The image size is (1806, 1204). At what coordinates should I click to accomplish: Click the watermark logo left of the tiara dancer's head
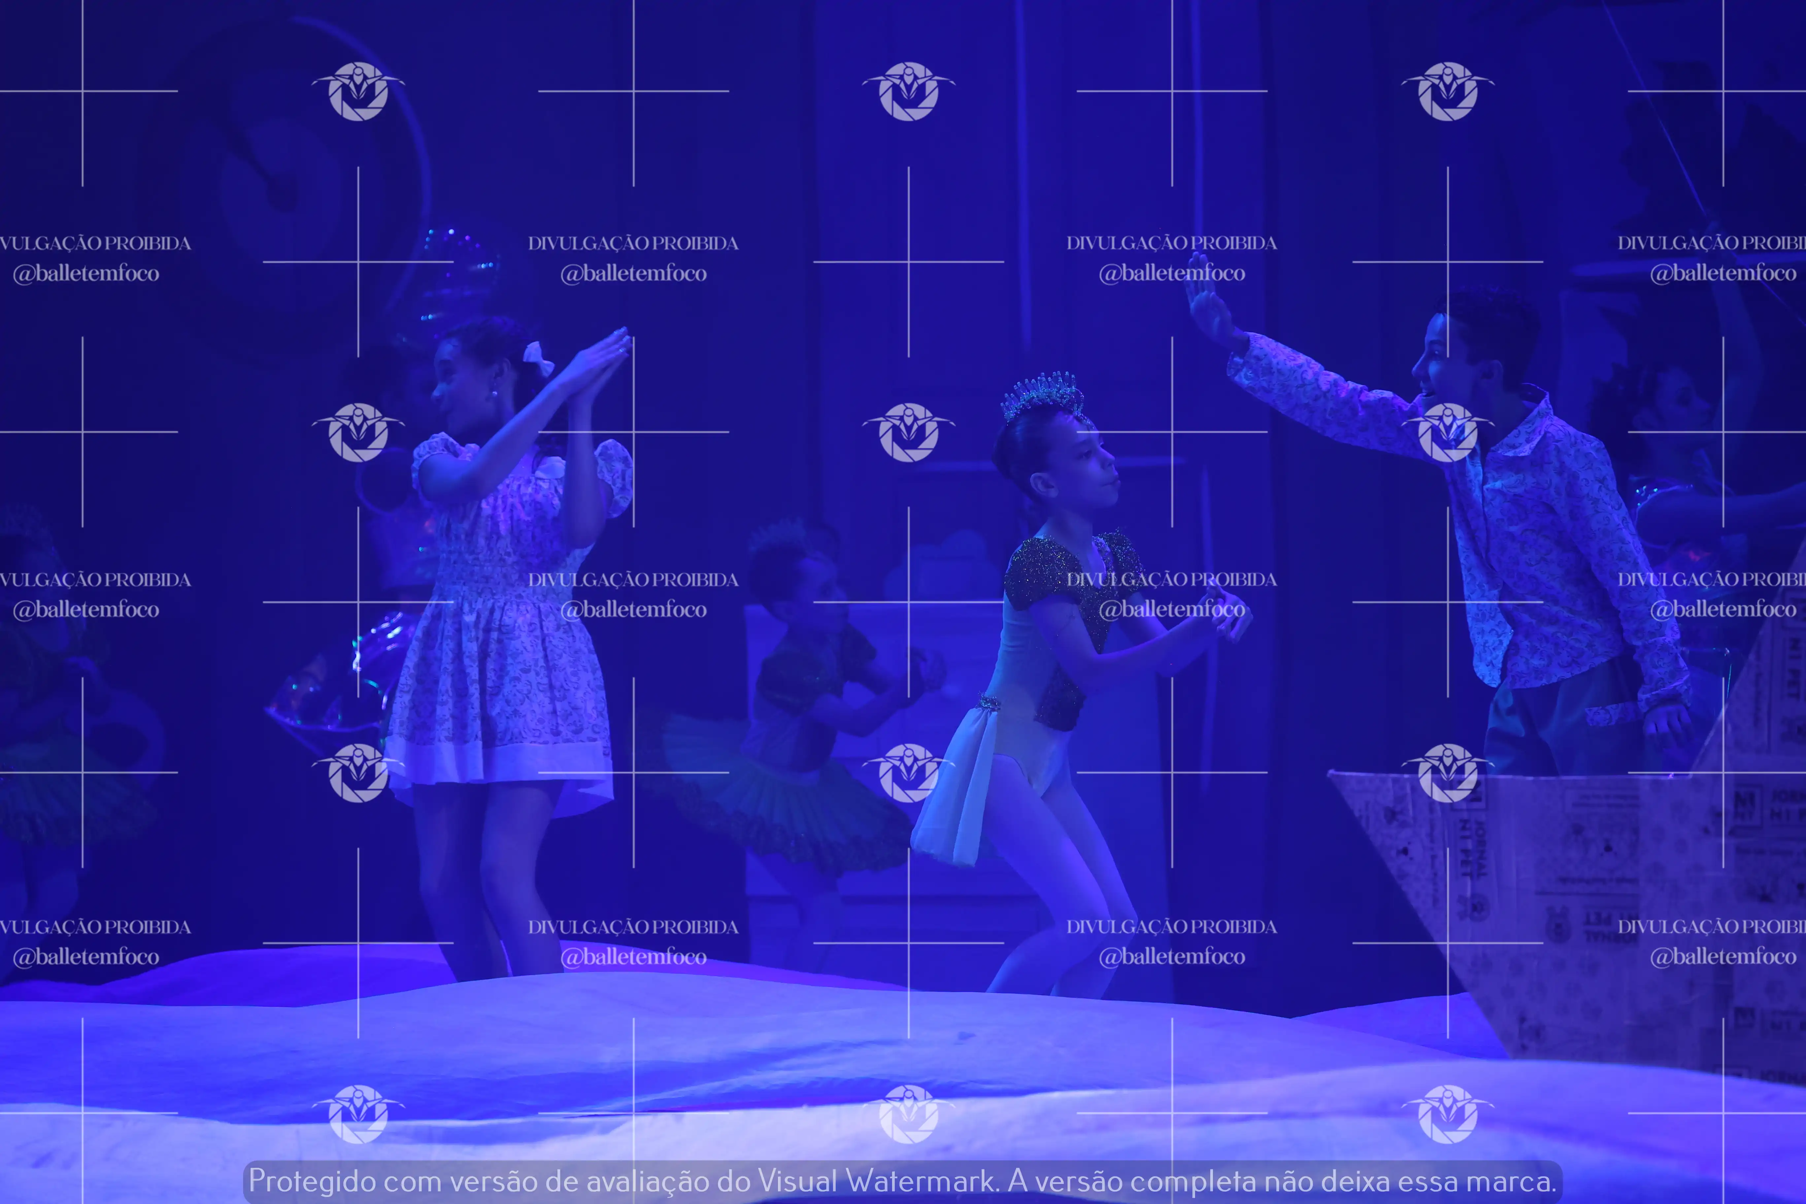(x=908, y=432)
